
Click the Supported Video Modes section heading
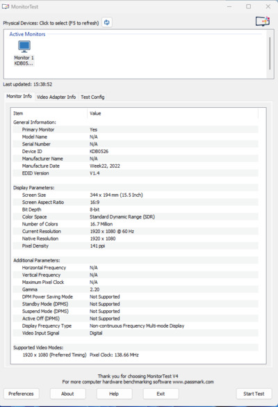coord(38,348)
